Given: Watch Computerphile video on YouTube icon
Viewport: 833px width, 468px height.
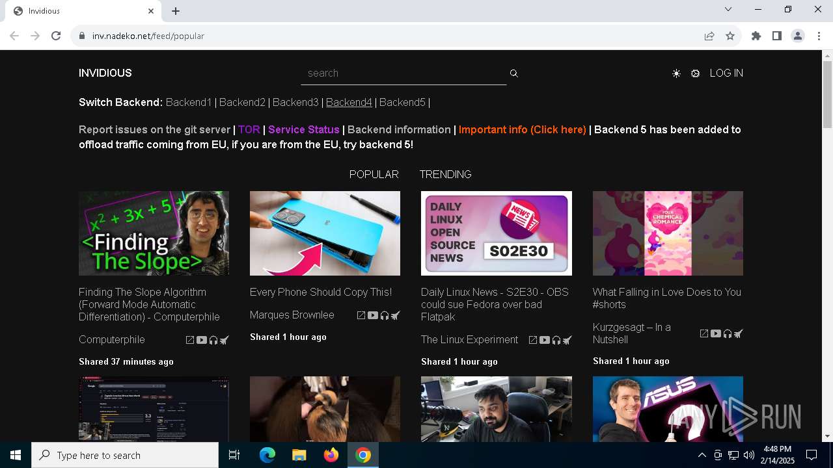Looking at the screenshot, I should (x=202, y=340).
